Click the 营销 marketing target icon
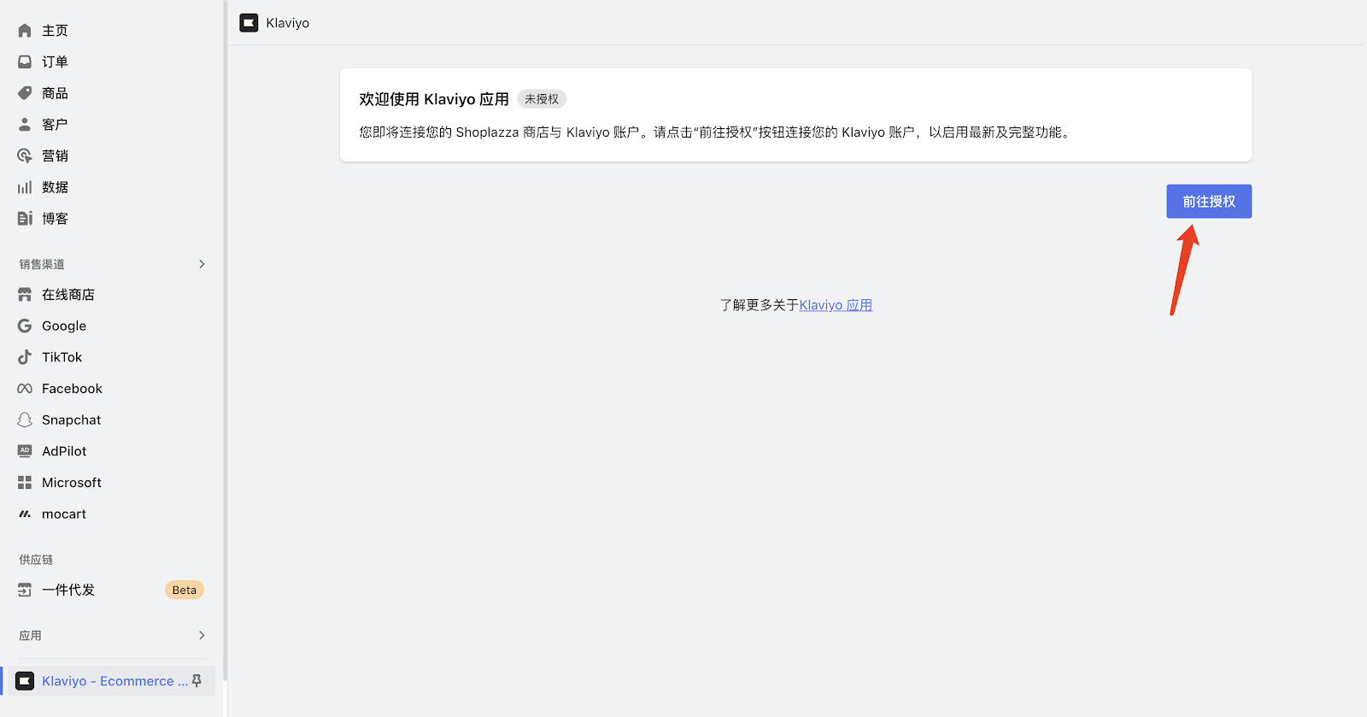This screenshot has height=717, width=1367. point(25,156)
